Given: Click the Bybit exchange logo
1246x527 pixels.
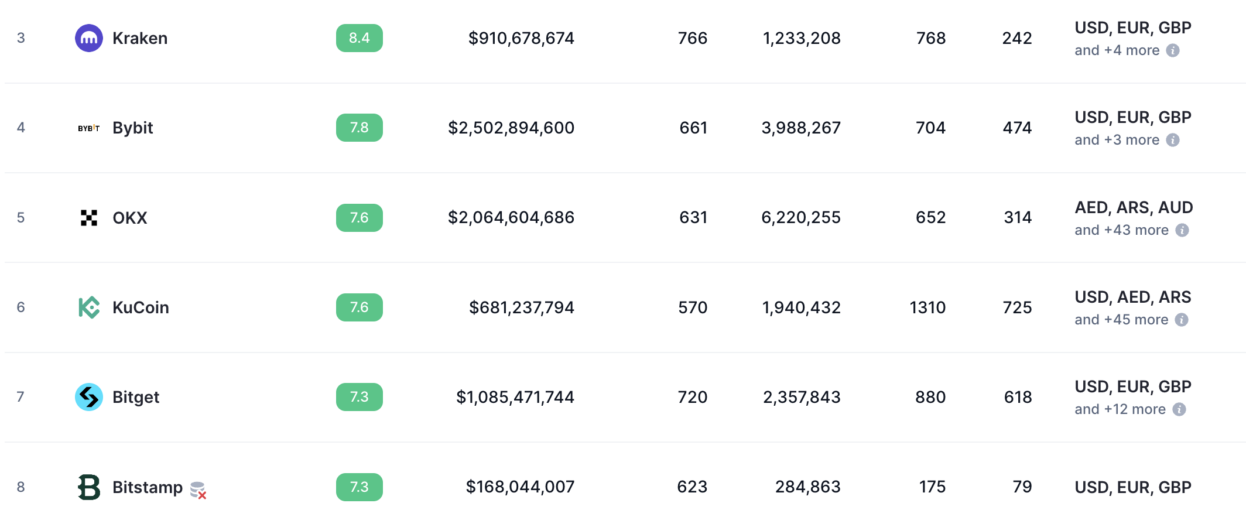Looking at the screenshot, I should [x=89, y=128].
